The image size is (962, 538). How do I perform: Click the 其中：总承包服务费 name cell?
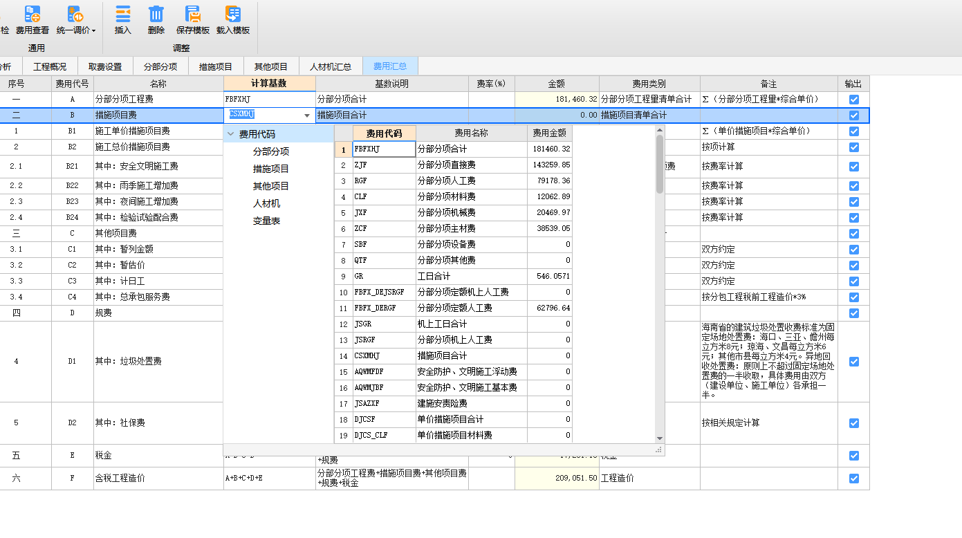[158, 297]
